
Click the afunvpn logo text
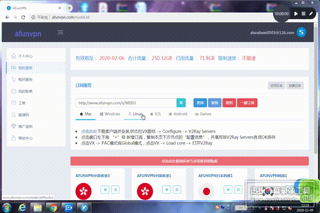[x=28, y=34]
